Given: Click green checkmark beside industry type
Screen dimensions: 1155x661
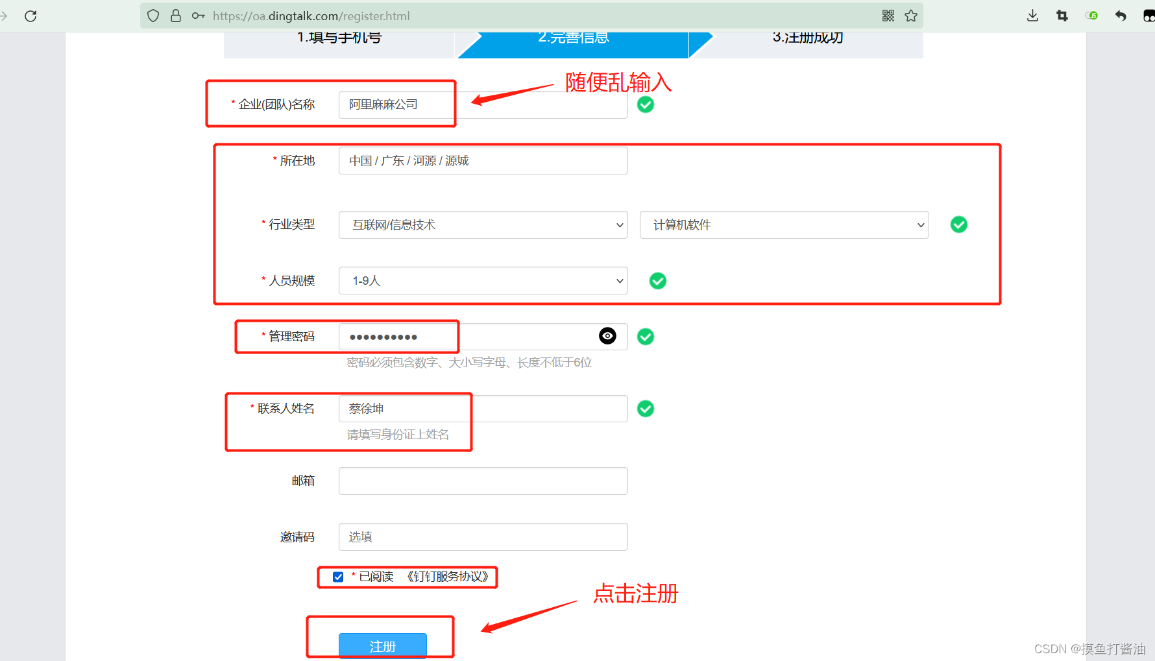Looking at the screenshot, I should pyautogui.click(x=959, y=224).
